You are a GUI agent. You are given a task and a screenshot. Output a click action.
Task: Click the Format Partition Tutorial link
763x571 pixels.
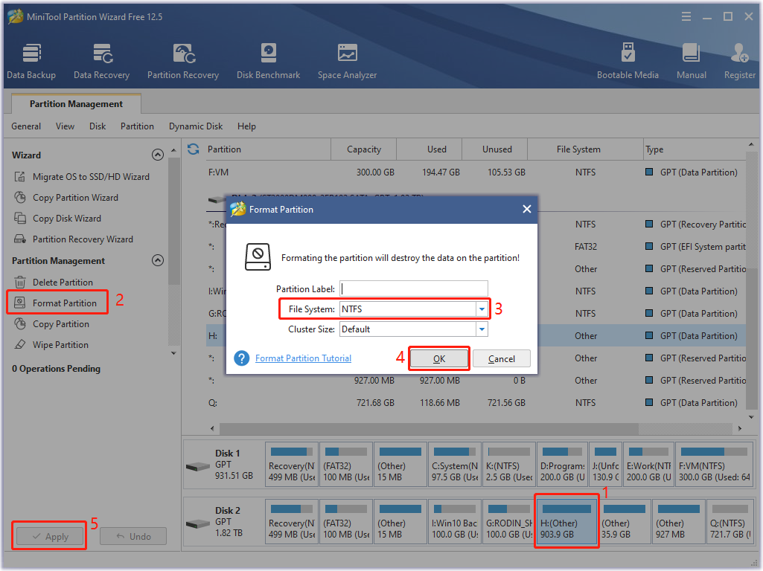click(x=303, y=358)
